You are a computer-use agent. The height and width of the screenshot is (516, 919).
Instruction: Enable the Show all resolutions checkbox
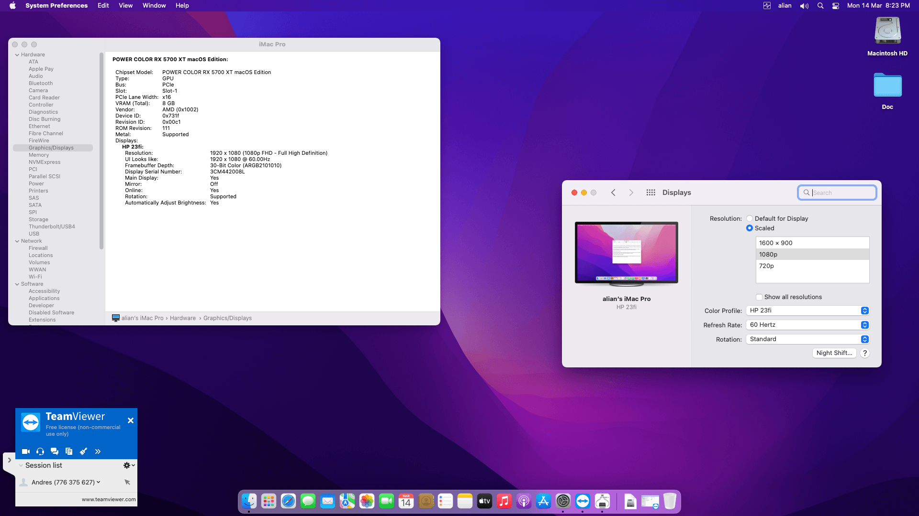759,297
